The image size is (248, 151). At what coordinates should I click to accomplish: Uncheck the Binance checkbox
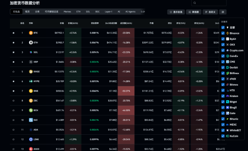tap(223, 33)
